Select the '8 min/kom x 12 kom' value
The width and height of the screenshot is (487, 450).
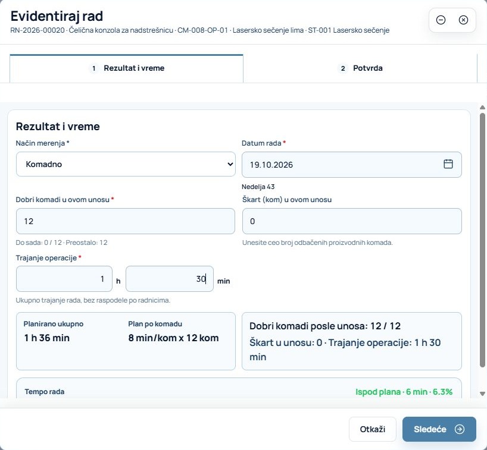tap(173, 338)
